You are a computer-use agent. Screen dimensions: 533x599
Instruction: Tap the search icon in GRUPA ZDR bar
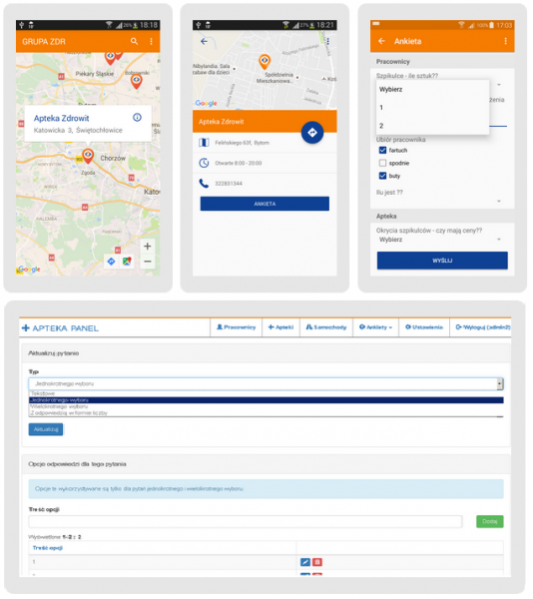coord(134,41)
